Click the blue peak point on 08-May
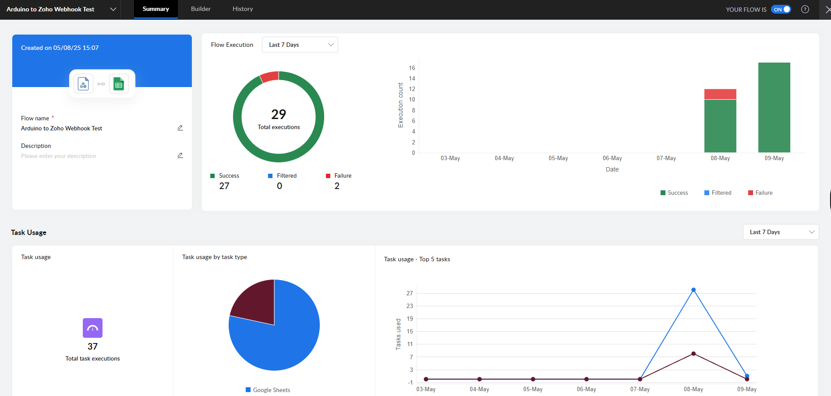Image resolution: width=831 pixels, height=396 pixels. 693,290
